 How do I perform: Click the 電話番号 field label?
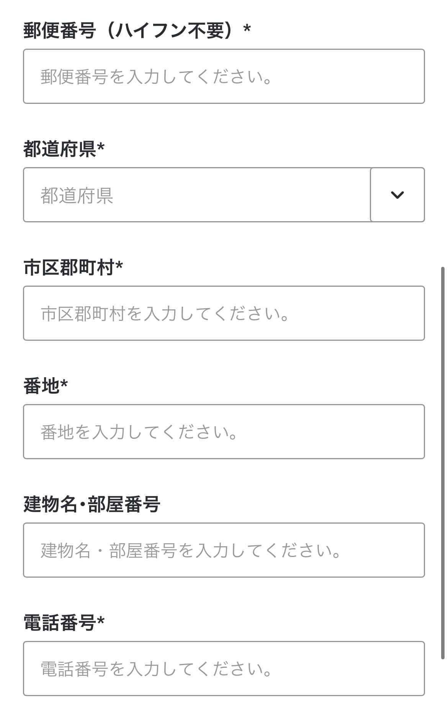coord(59,623)
